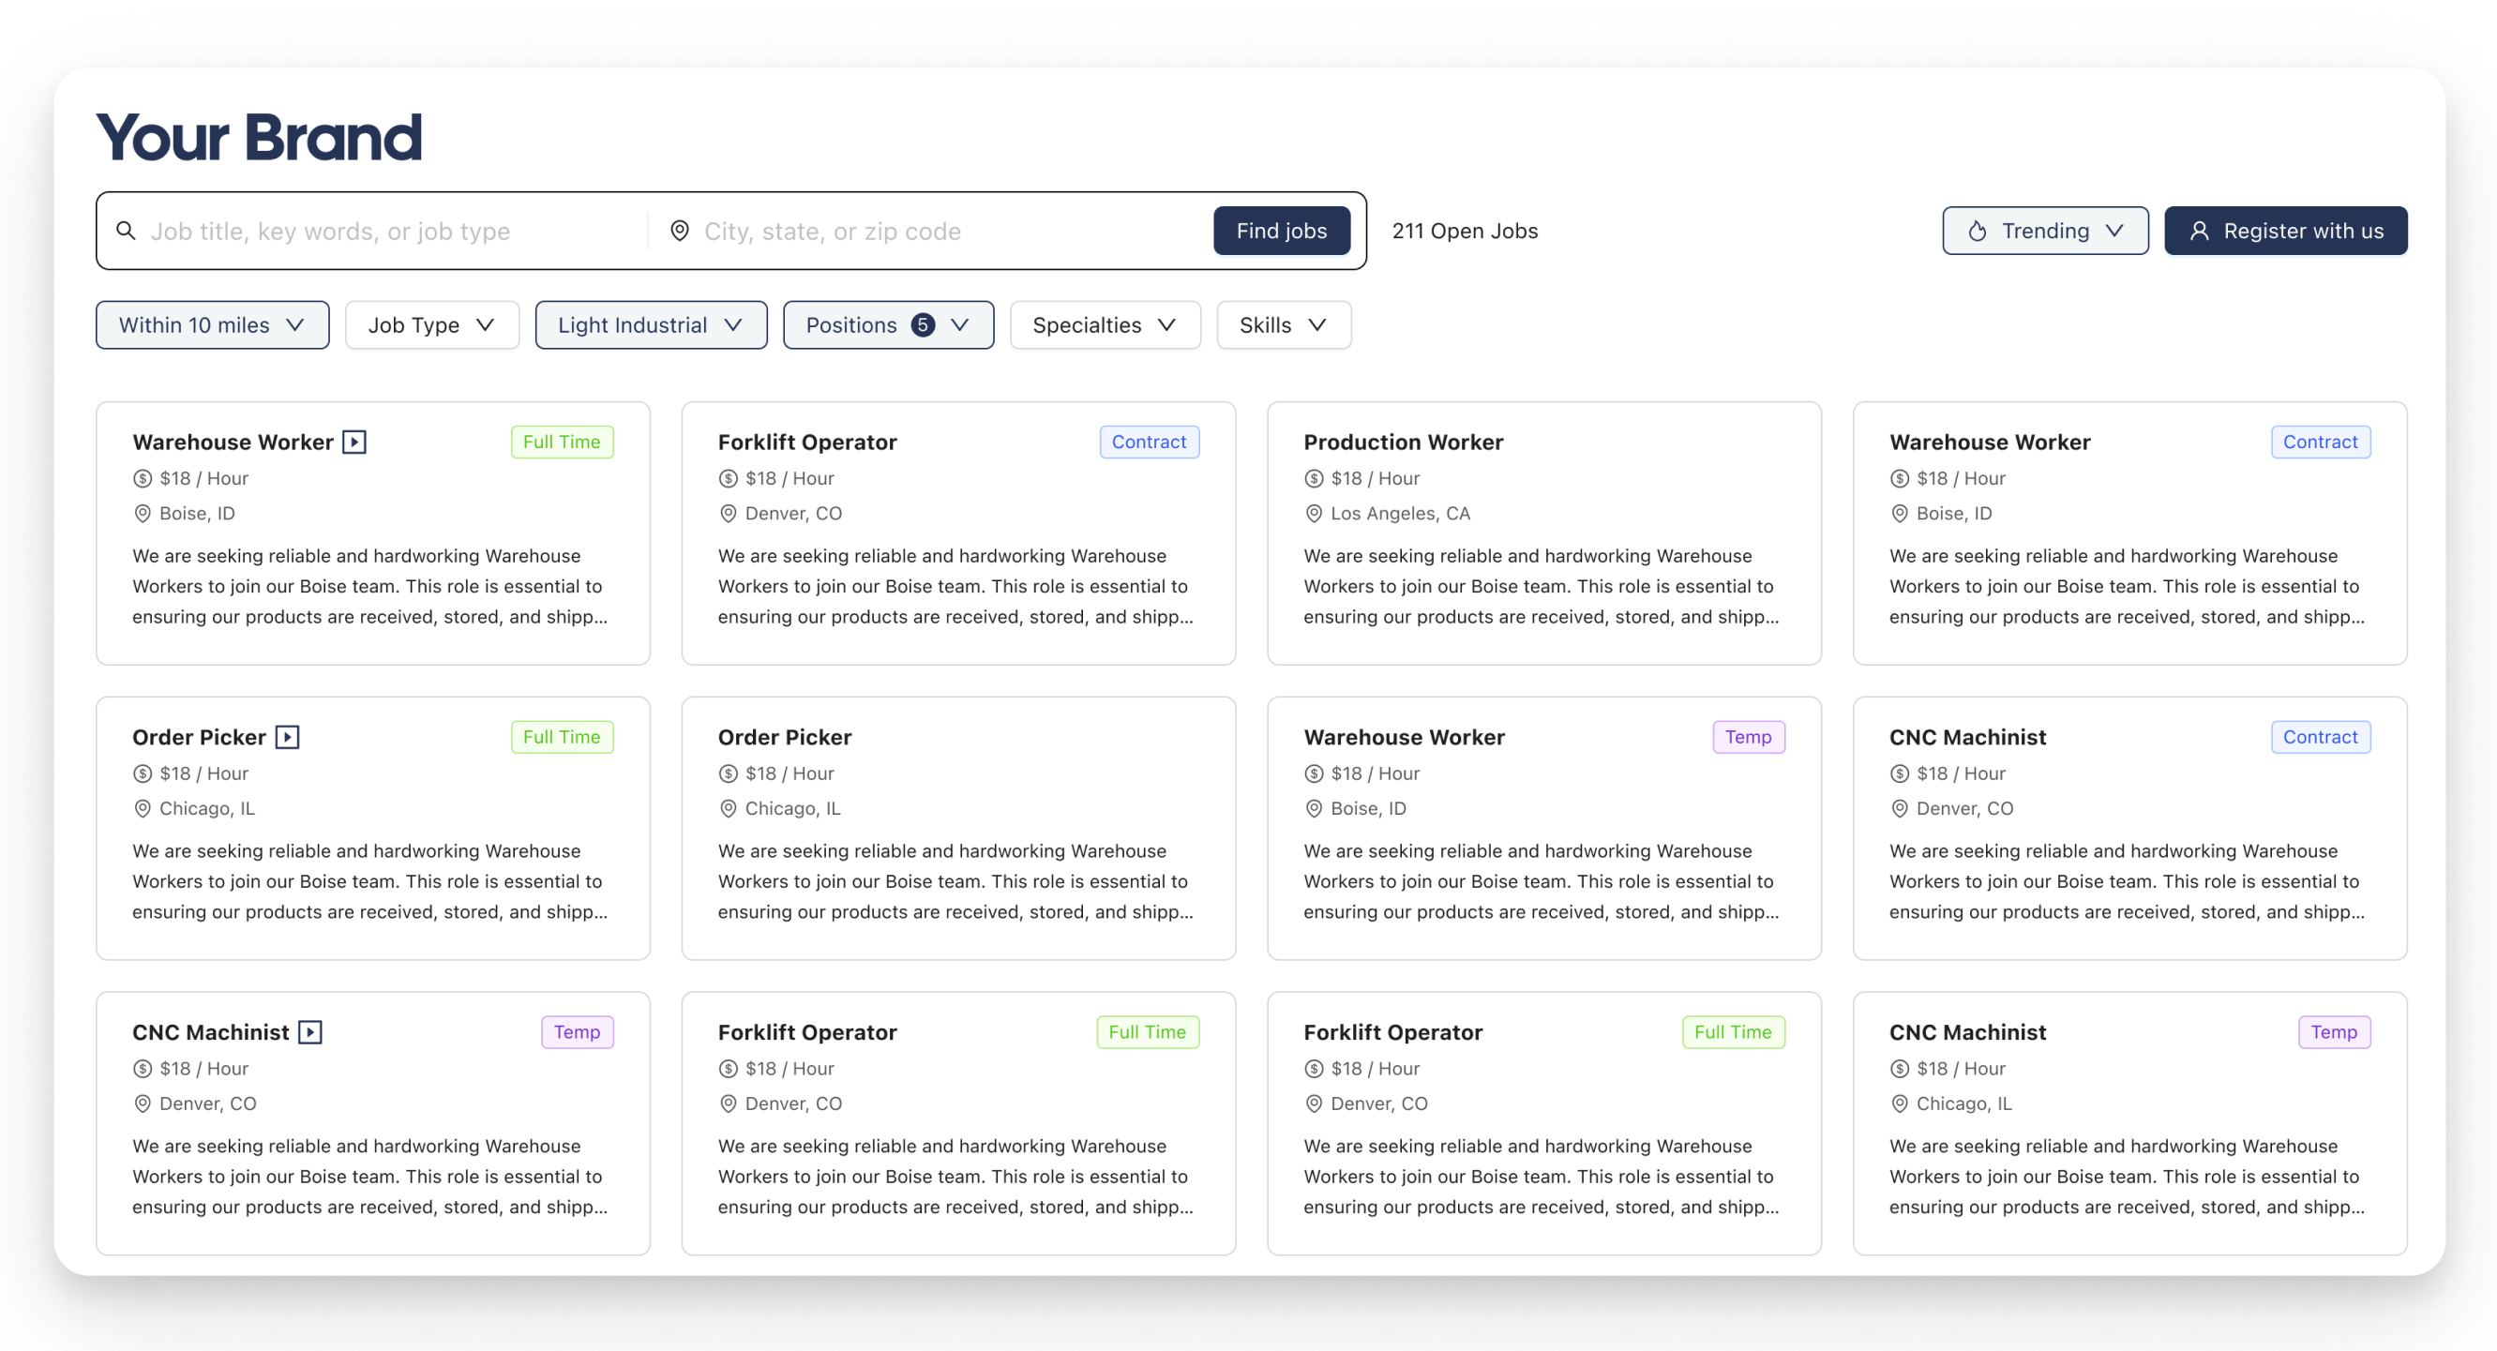Click the video play icon beside Order Picker Full Time
Image resolution: width=2497 pixels, height=1351 pixels.
[x=287, y=737]
